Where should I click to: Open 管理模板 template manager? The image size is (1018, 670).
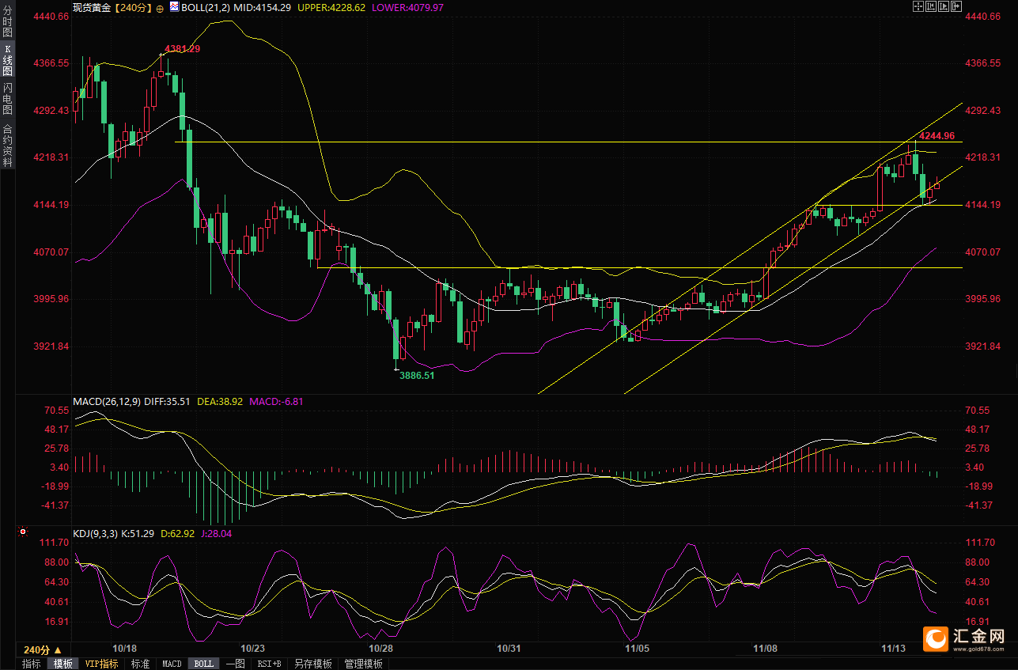(x=364, y=664)
